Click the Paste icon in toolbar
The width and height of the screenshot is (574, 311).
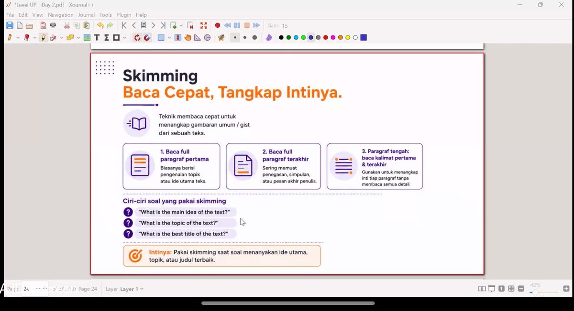click(x=87, y=25)
